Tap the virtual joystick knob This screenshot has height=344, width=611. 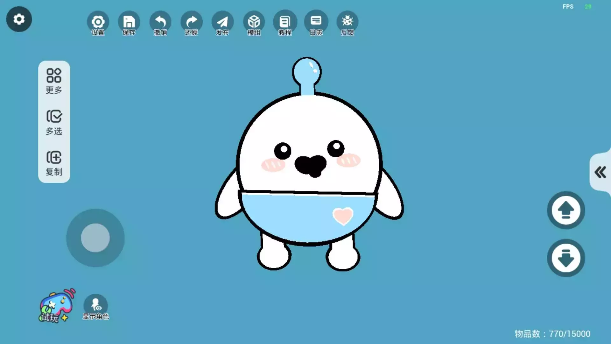click(x=95, y=238)
